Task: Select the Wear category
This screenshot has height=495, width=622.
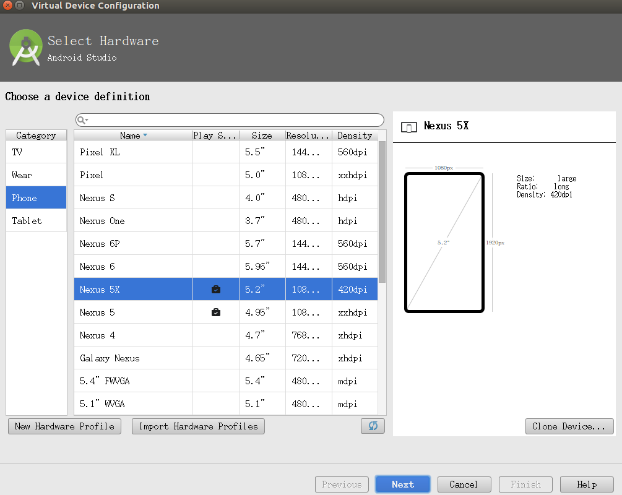Action: click(36, 175)
